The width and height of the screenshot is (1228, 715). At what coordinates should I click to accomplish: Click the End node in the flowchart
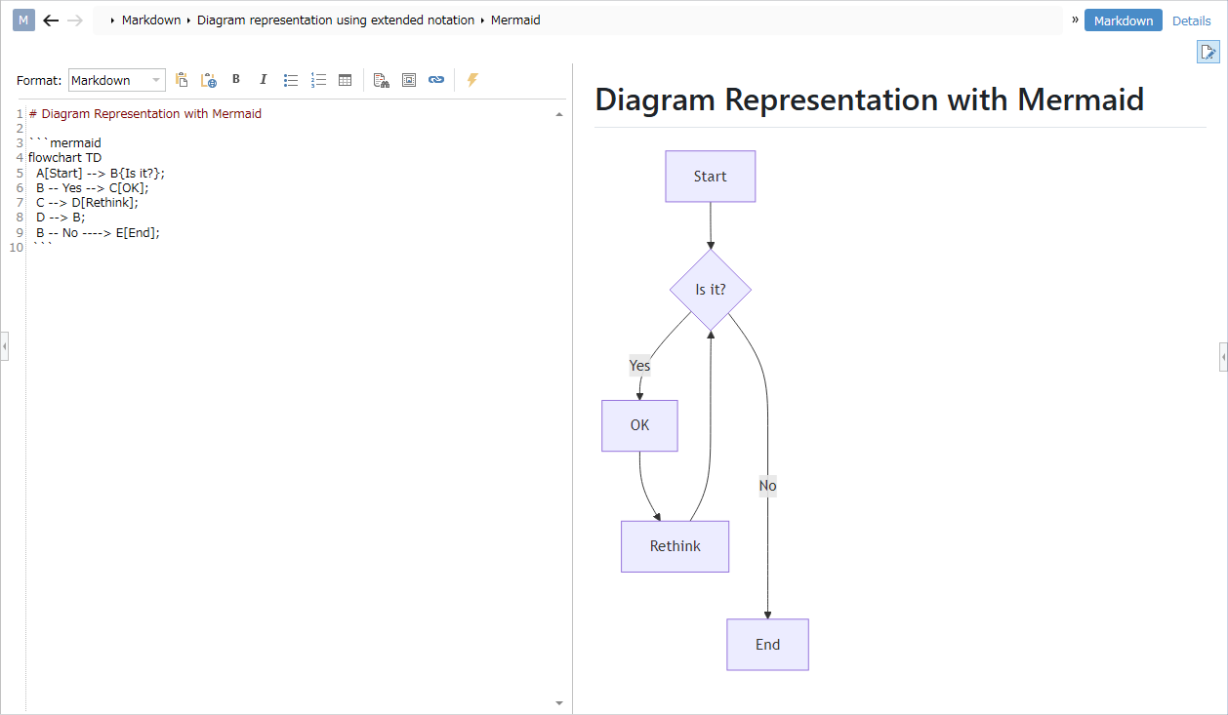[x=768, y=645]
